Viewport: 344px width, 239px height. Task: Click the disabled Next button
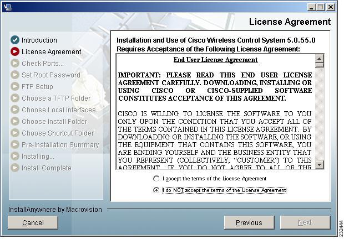[305, 222]
